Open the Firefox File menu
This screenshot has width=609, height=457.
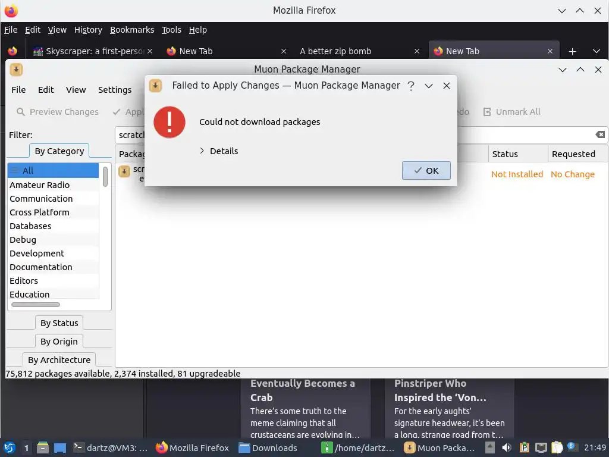[x=11, y=30]
